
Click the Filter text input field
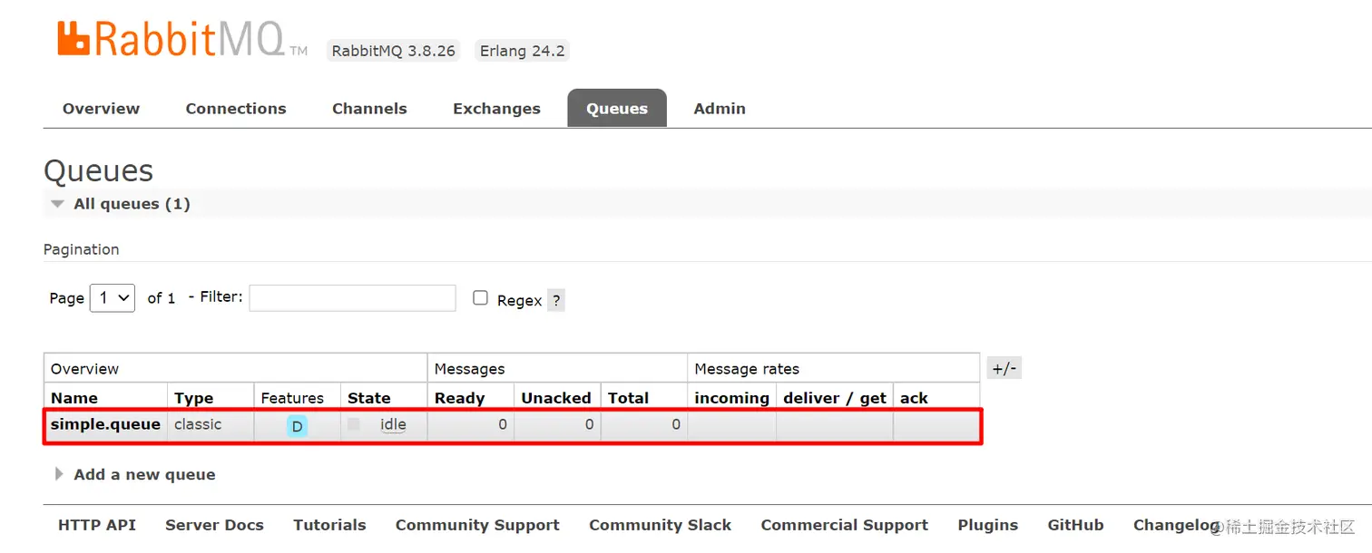pyautogui.click(x=352, y=297)
